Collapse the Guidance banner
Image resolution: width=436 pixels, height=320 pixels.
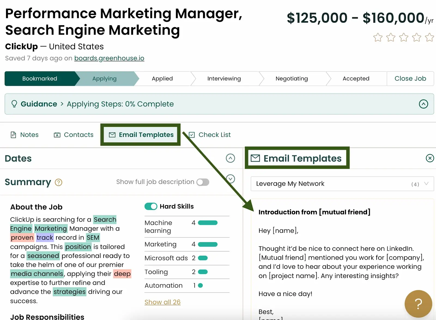(423, 104)
